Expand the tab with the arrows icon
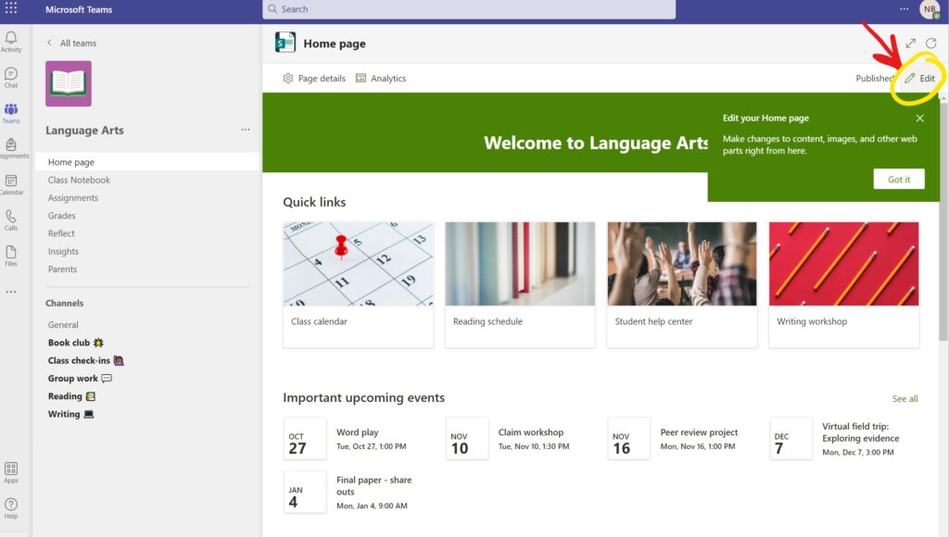 click(x=910, y=43)
